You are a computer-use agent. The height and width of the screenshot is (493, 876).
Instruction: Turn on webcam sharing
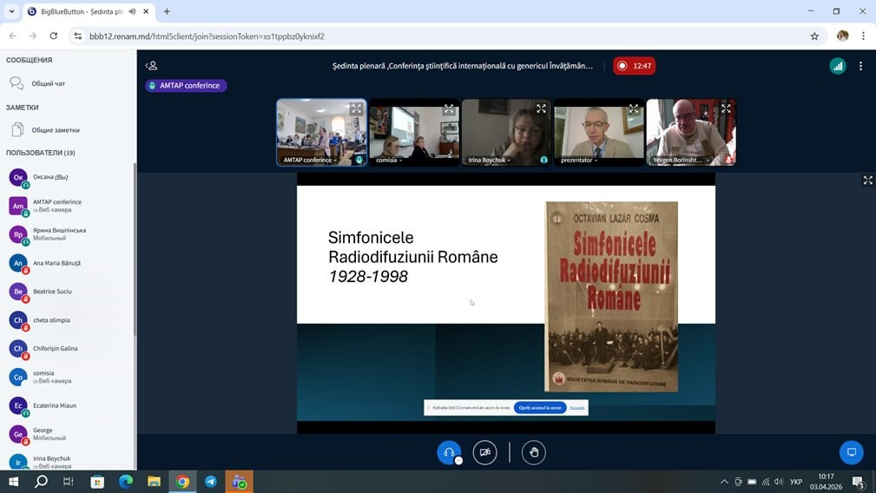click(485, 452)
